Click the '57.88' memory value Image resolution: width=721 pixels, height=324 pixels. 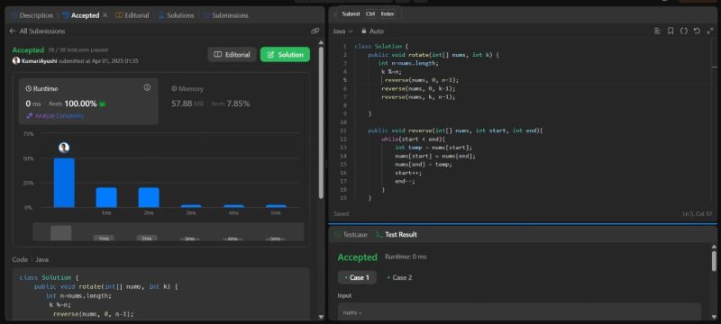tap(181, 103)
